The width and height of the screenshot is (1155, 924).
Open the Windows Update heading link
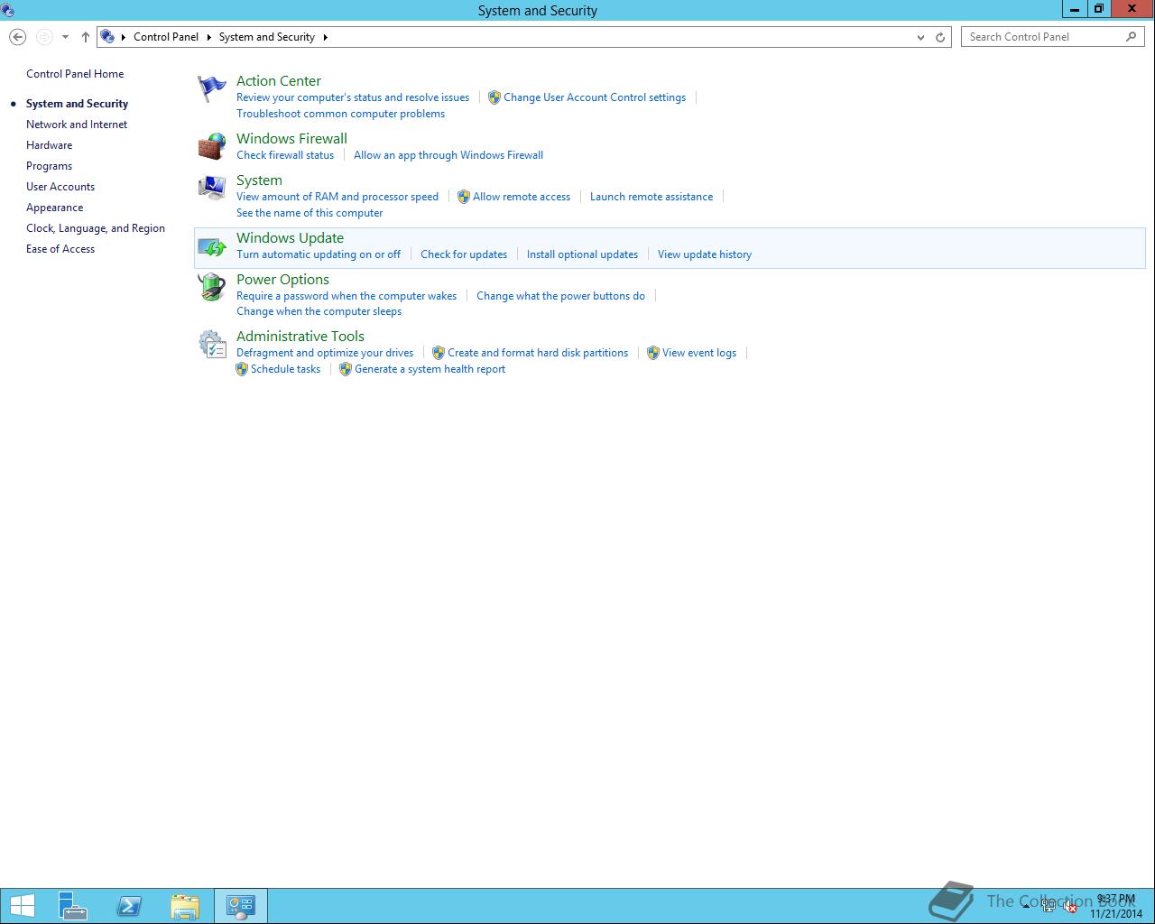click(x=290, y=238)
